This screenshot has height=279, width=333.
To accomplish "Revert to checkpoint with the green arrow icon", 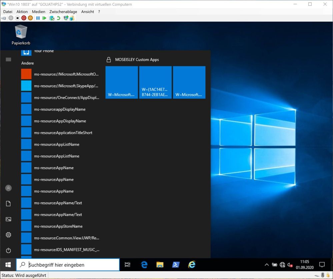I will [58, 18].
